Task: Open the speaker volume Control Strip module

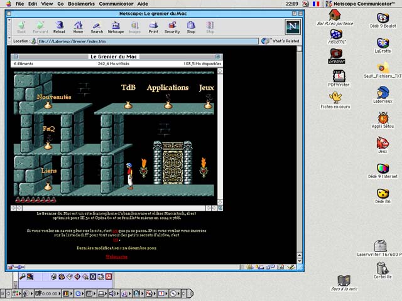Action: click(113, 293)
